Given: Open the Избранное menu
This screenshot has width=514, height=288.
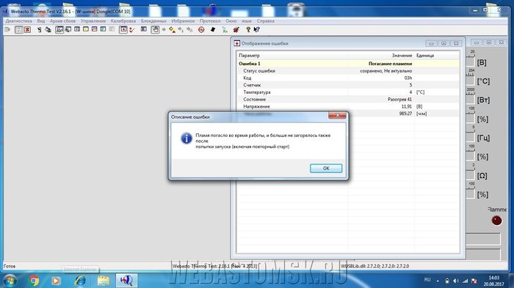Looking at the screenshot, I should coord(183,21).
